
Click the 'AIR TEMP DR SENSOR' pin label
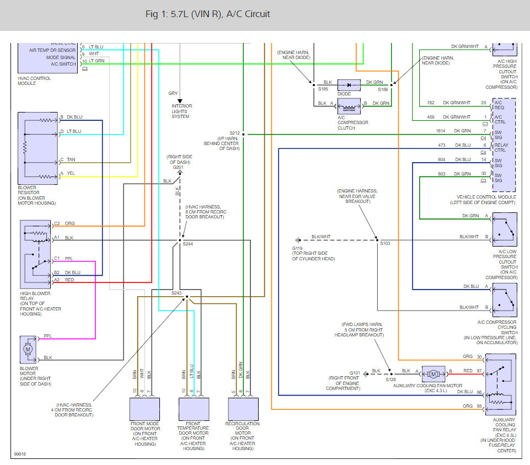pyautogui.click(x=52, y=50)
